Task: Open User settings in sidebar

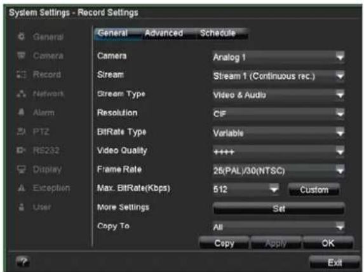Action: pos(42,207)
